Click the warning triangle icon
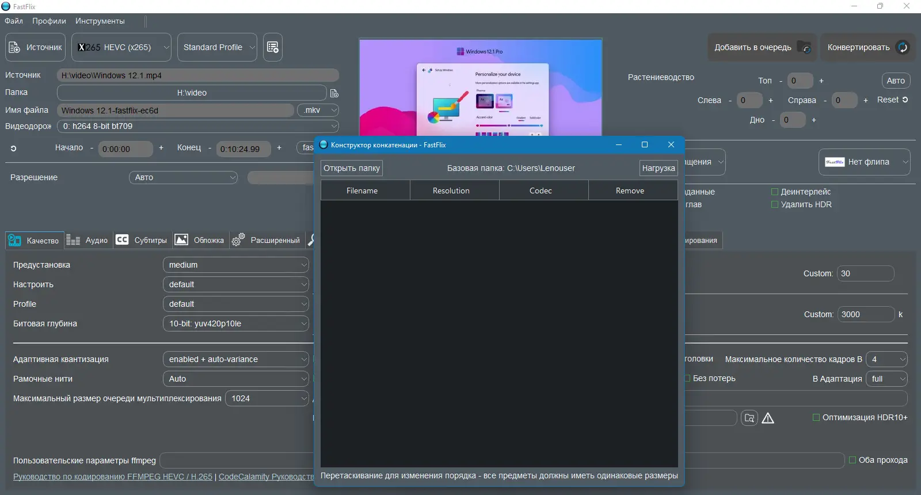Screen dimensions: 921x495 click(768, 418)
